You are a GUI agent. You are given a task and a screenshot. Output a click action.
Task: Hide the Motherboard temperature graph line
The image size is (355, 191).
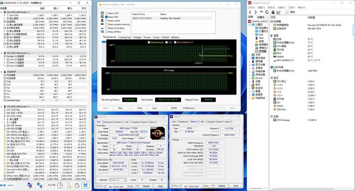(x=148, y=42)
